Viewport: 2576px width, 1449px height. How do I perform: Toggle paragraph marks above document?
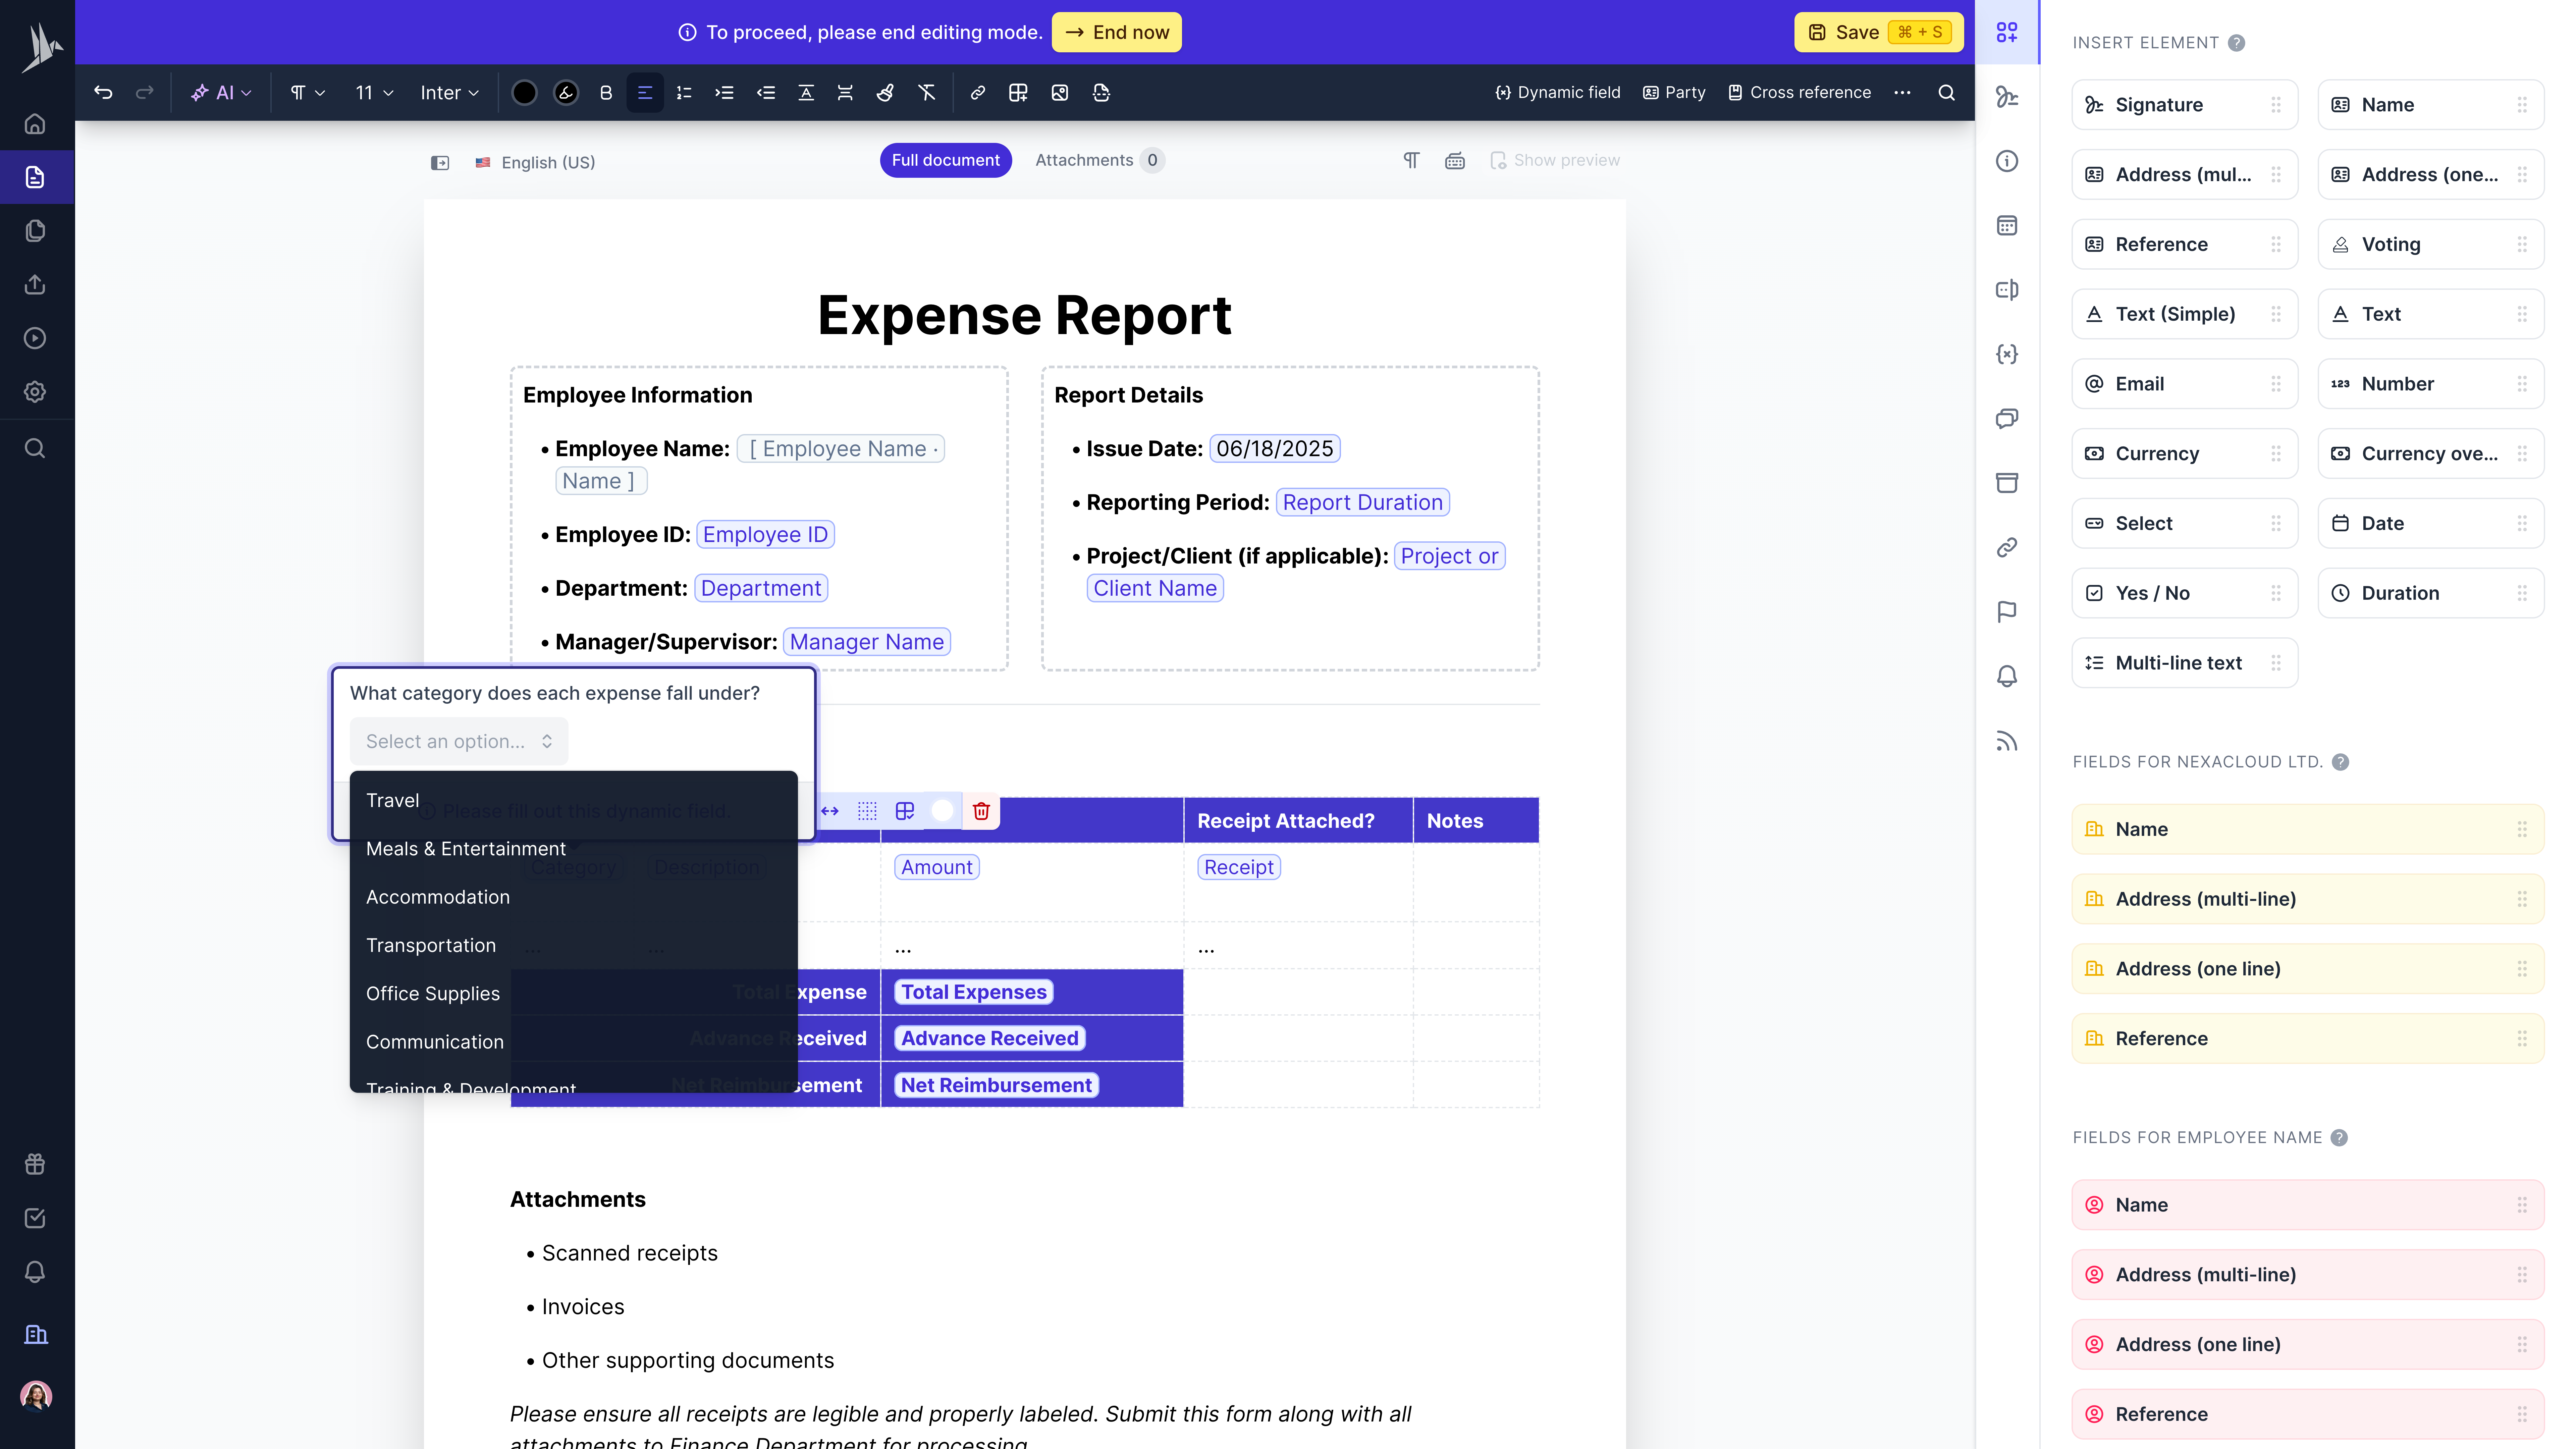[x=1411, y=160]
